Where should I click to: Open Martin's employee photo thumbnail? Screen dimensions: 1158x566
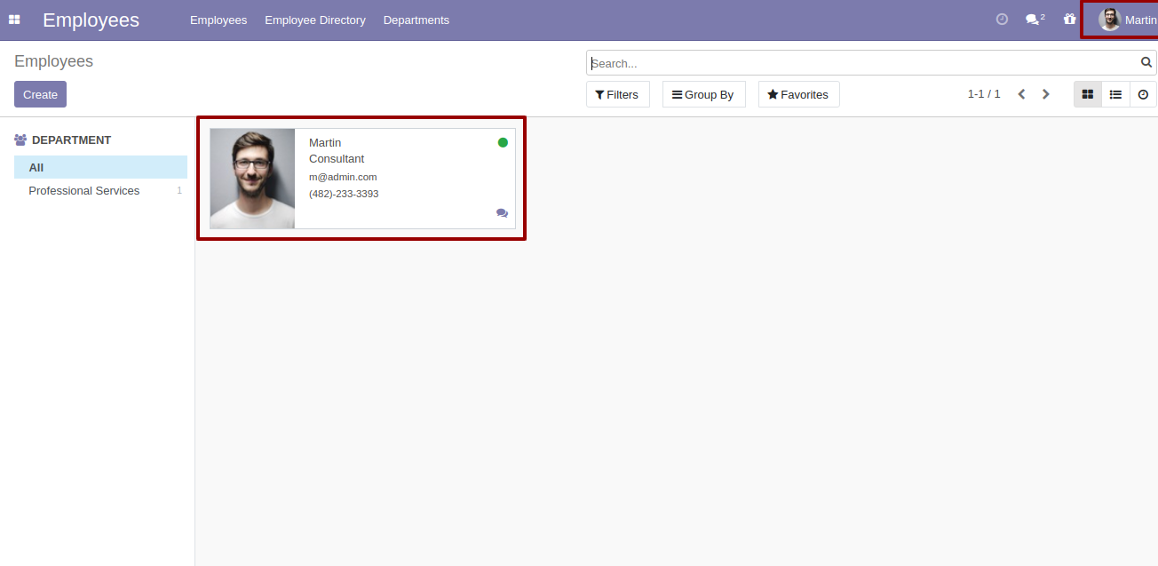click(252, 179)
